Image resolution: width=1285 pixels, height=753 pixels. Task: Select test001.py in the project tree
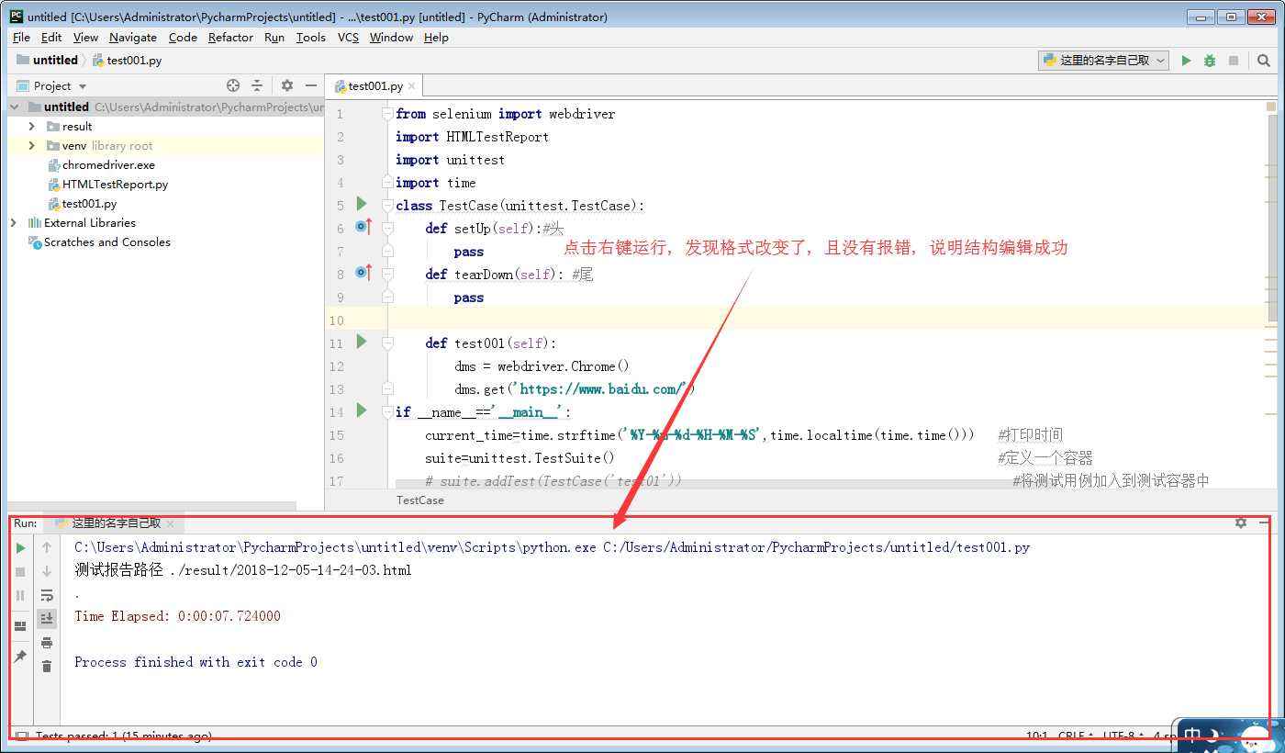point(89,204)
